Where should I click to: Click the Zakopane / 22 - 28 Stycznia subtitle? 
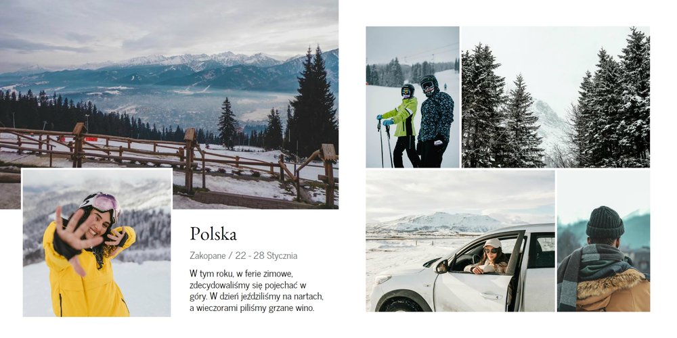[x=244, y=256]
